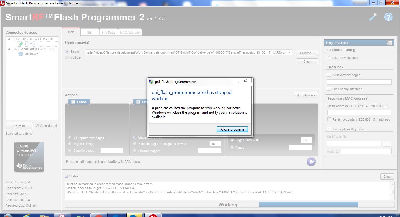The image size is (400, 217).
Task: Collapse the USB Serial Port tree node
Action: (9, 49)
